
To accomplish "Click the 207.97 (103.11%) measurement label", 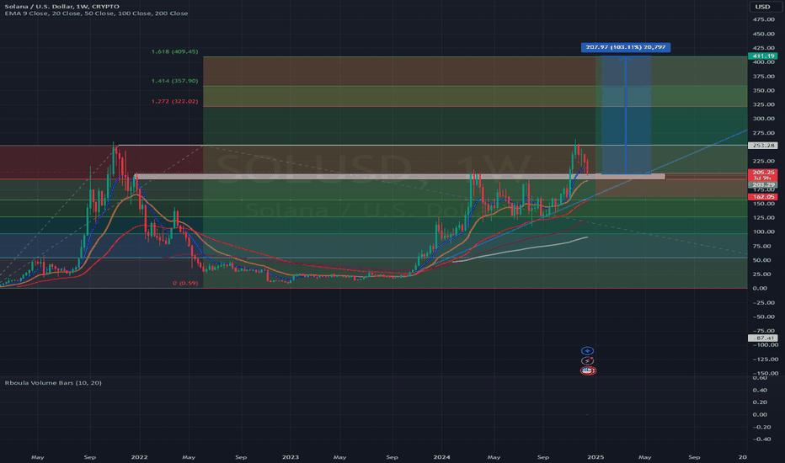I will [625, 47].
